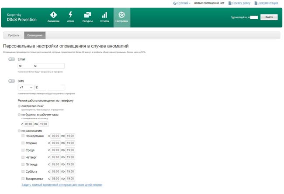Open the link to set a single interval for all days
284x194 pixels.
pos(62,185)
